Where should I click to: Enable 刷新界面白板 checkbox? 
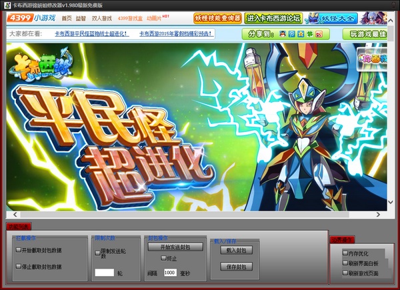coord(345,263)
